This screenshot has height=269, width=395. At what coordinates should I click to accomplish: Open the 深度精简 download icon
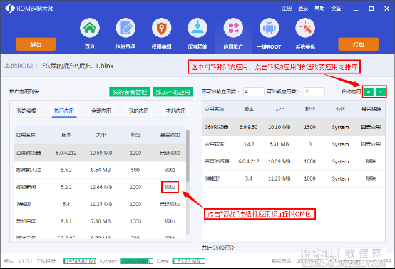point(197,28)
